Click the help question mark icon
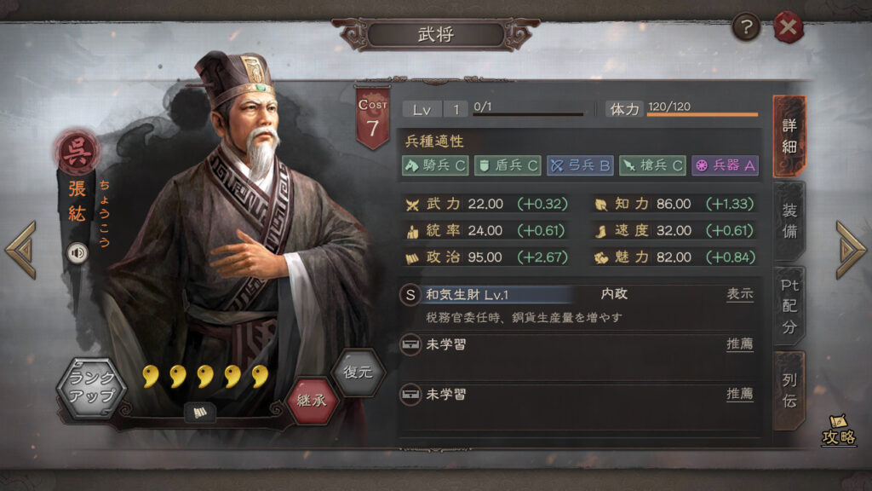This screenshot has width=872, height=491. point(746,26)
